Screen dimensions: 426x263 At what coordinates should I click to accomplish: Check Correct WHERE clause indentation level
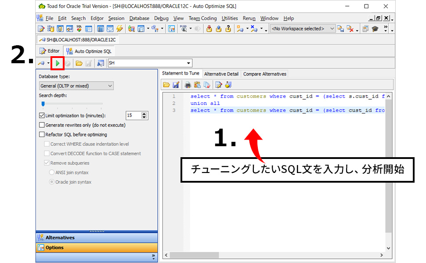point(47,144)
